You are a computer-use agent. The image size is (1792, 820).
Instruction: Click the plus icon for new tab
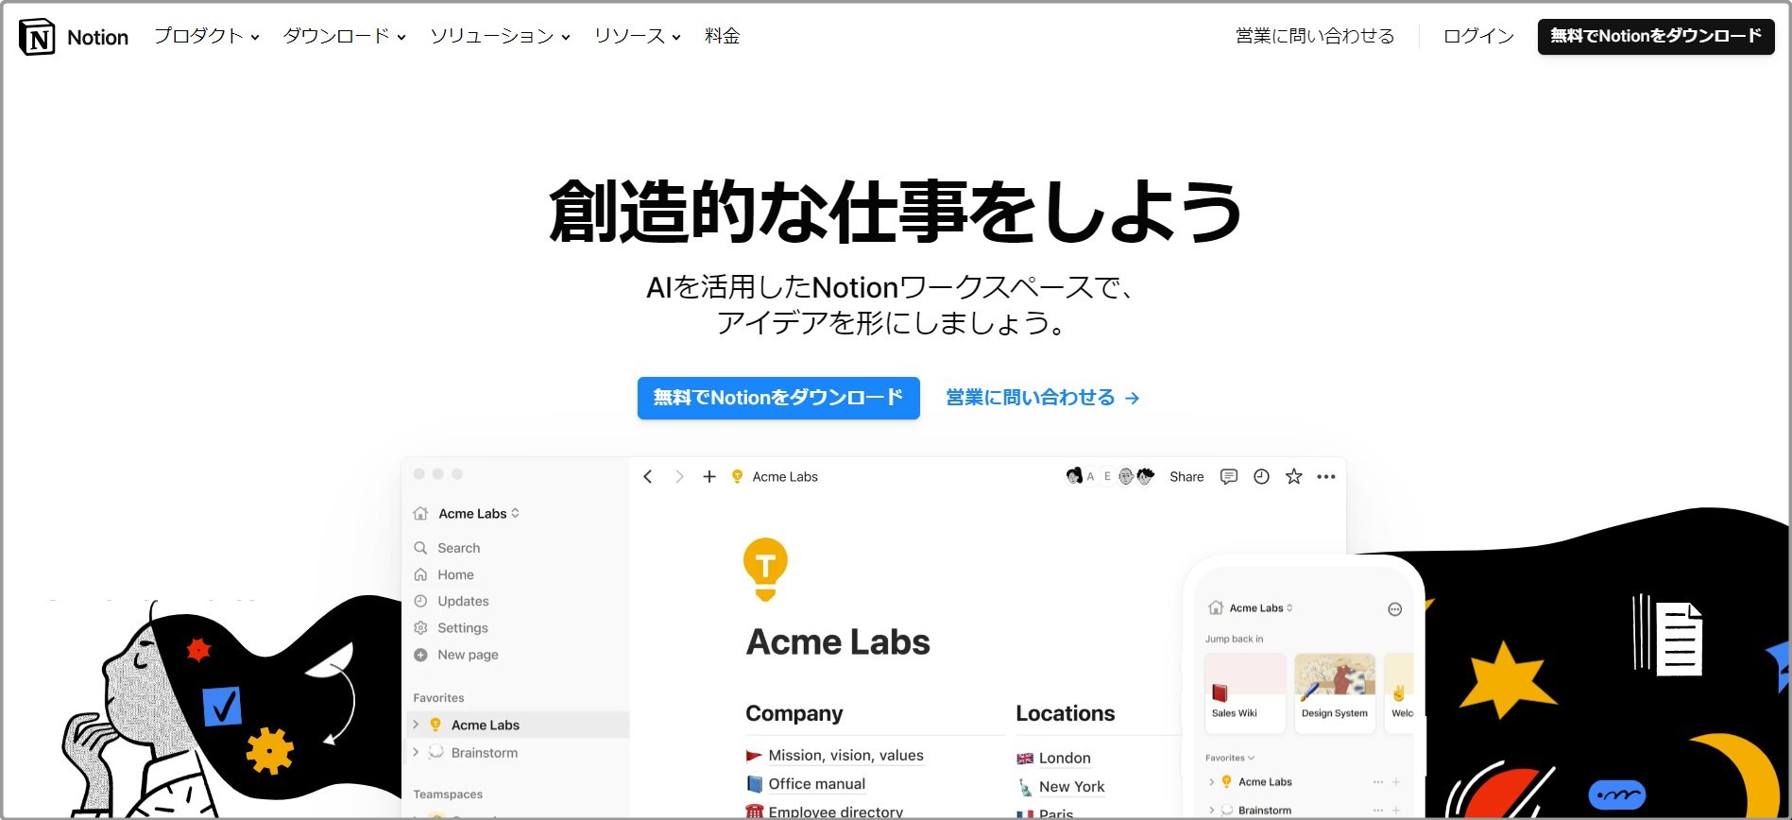[709, 477]
